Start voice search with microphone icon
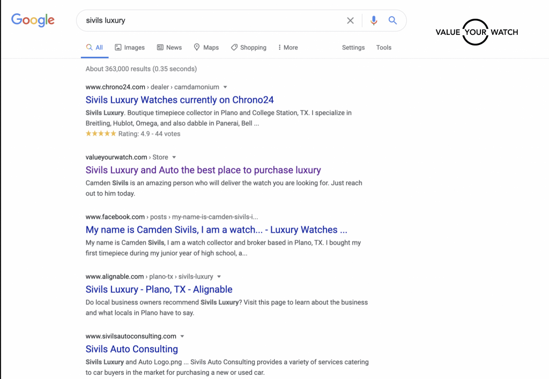The width and height of the screenshot is (549, 379). (x=374, y=20)
